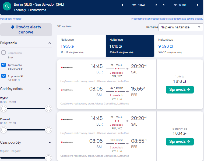The width and height of the screenshot is (204, 161).
Task: Click Air Canada logo on 1 834 zł return flight
Action: coord(67,142)
